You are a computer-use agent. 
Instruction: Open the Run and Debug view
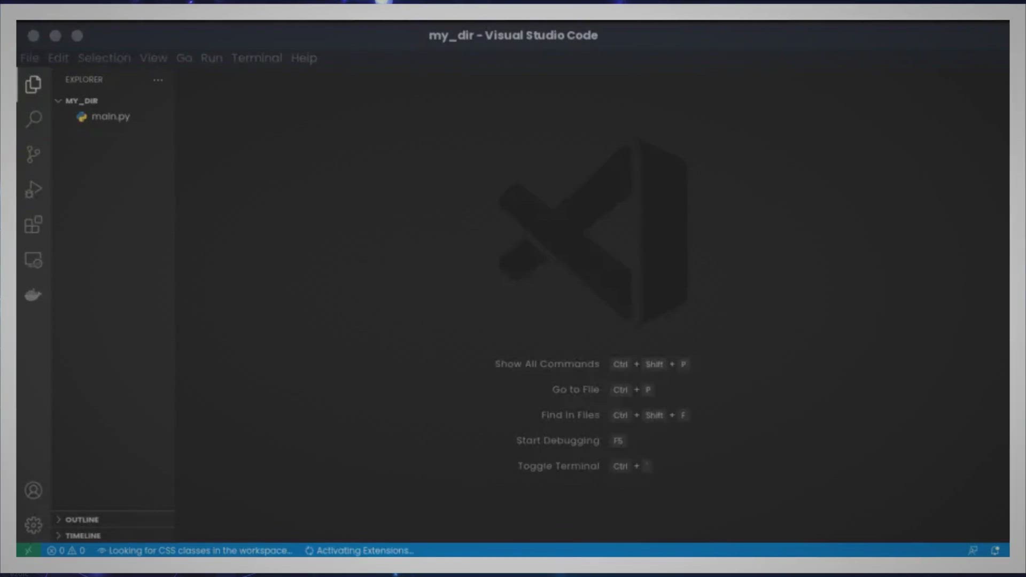pos(33,190)
